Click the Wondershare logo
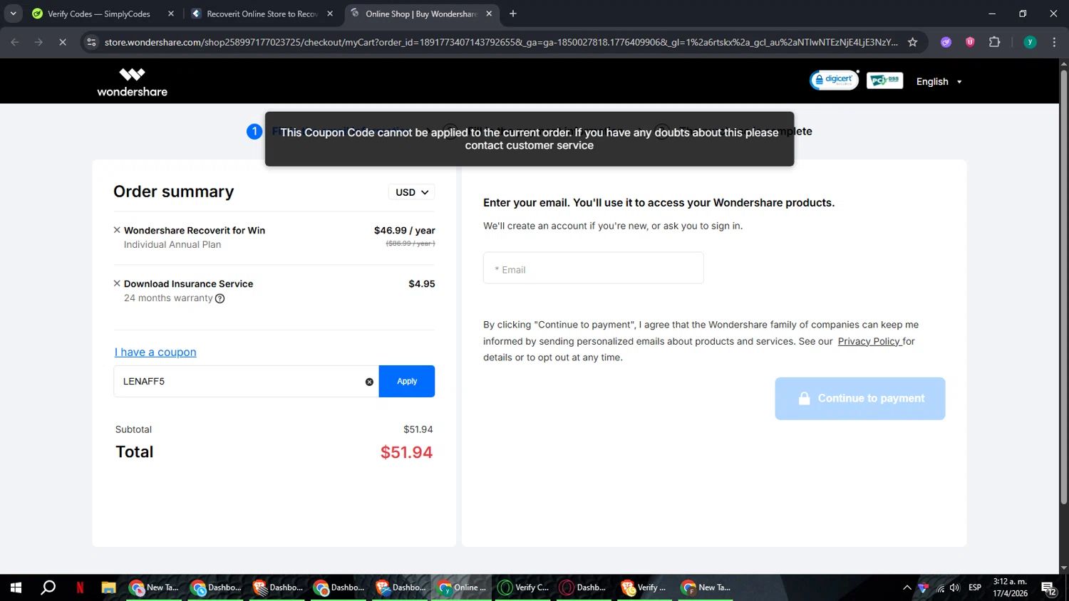The height and width of the screenshot is (601, 1069). [x=132, y=82]
